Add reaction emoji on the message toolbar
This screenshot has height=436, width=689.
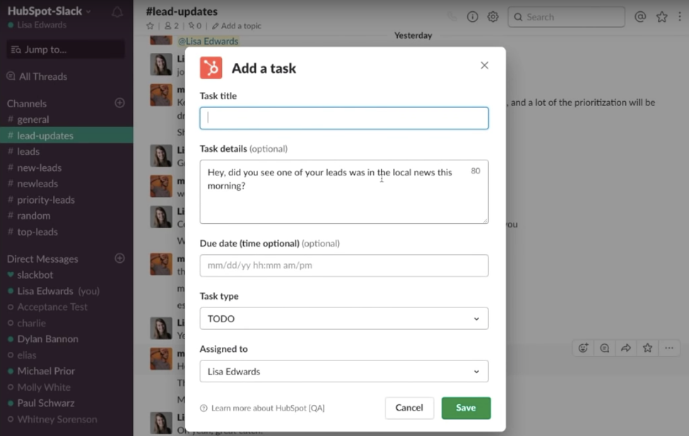(583, 348)
